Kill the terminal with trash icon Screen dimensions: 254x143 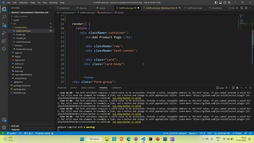click(x=237, y=88)
